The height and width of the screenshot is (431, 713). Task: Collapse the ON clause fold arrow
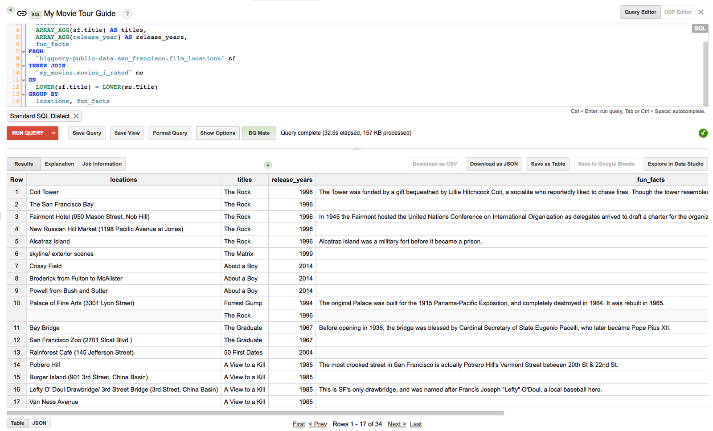tap(23, 80)
